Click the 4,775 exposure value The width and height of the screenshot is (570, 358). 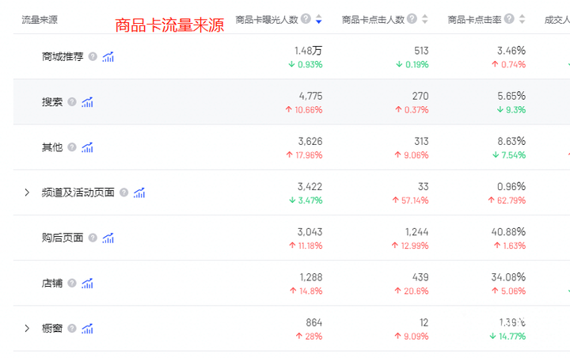pyautogui.click(x=310, y=96)
